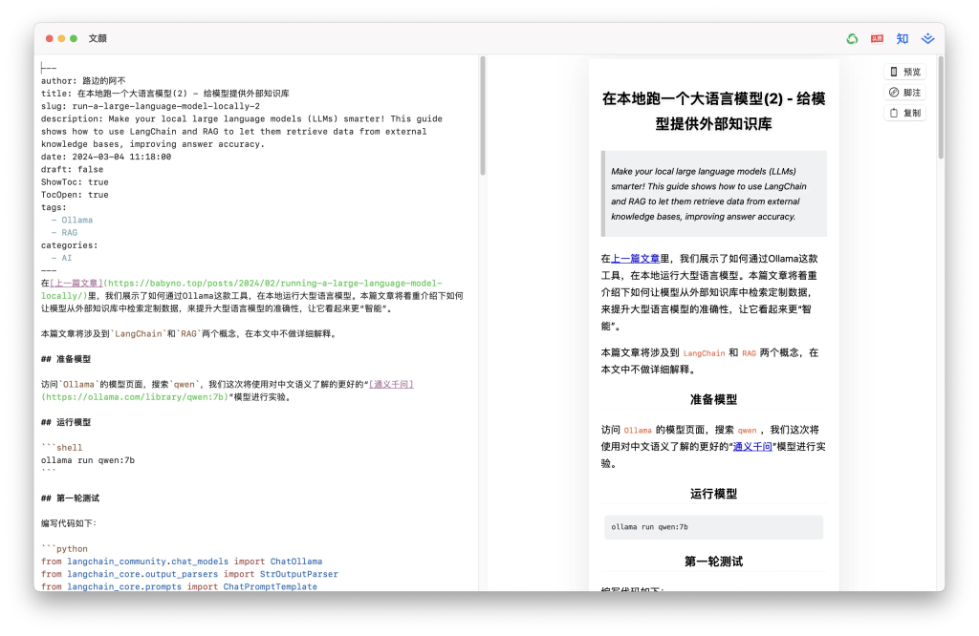Image resolution: width=979 pixels, height=636 pixels.
Task: Select the Juejin double-chevron platform icon
Action: 926,38
